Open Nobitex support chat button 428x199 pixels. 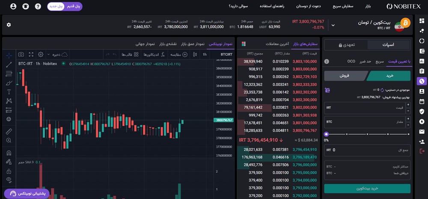point(27,194)
